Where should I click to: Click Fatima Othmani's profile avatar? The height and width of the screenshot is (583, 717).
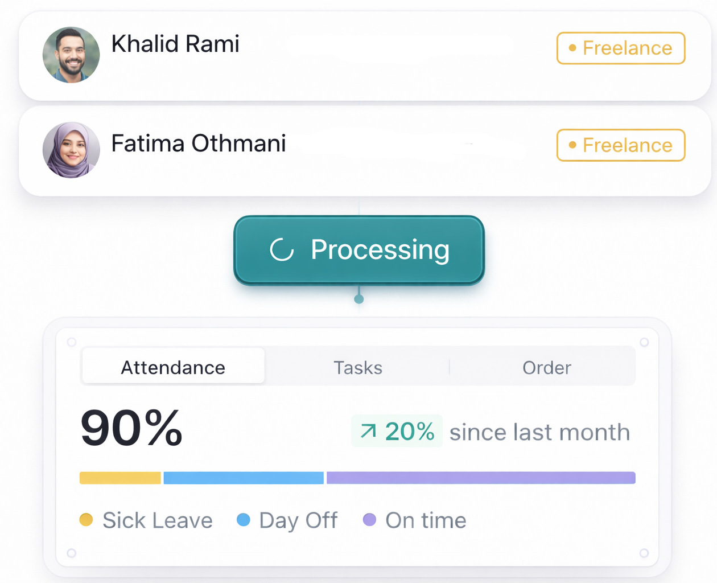click(x=71, y=150)
